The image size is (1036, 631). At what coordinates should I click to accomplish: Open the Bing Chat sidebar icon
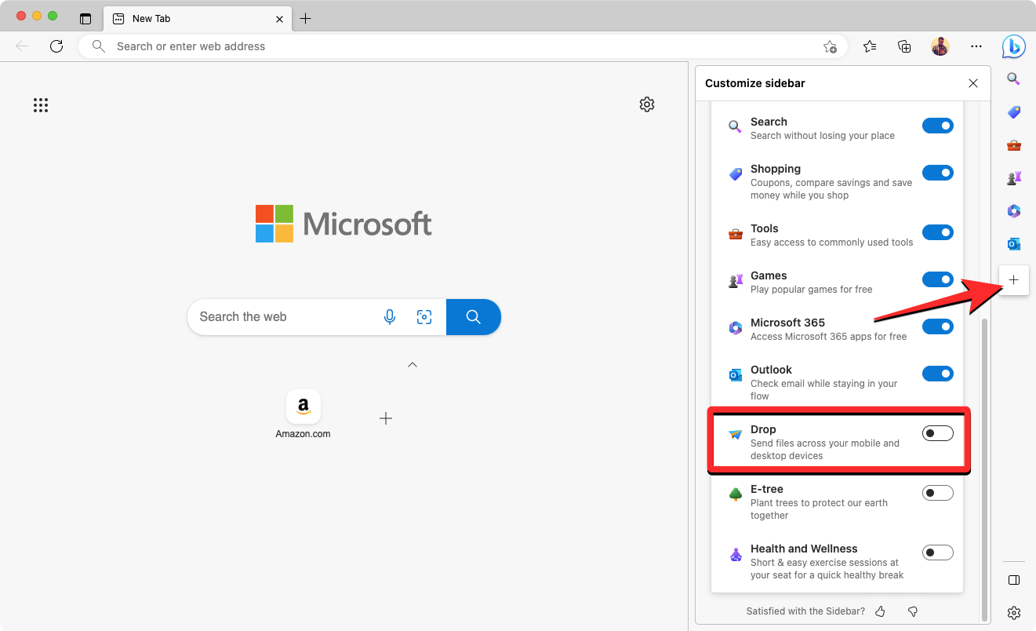(1013, 47)
